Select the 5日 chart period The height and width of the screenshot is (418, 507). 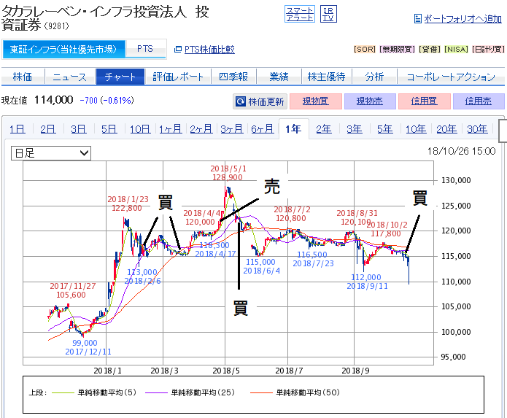[x=109, y=129]
